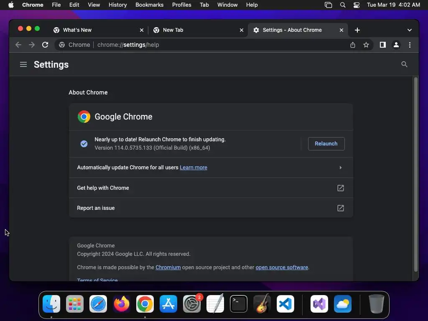Open Finder from the dock
Screen dimensions: 428x321
(x=51, y=304)
